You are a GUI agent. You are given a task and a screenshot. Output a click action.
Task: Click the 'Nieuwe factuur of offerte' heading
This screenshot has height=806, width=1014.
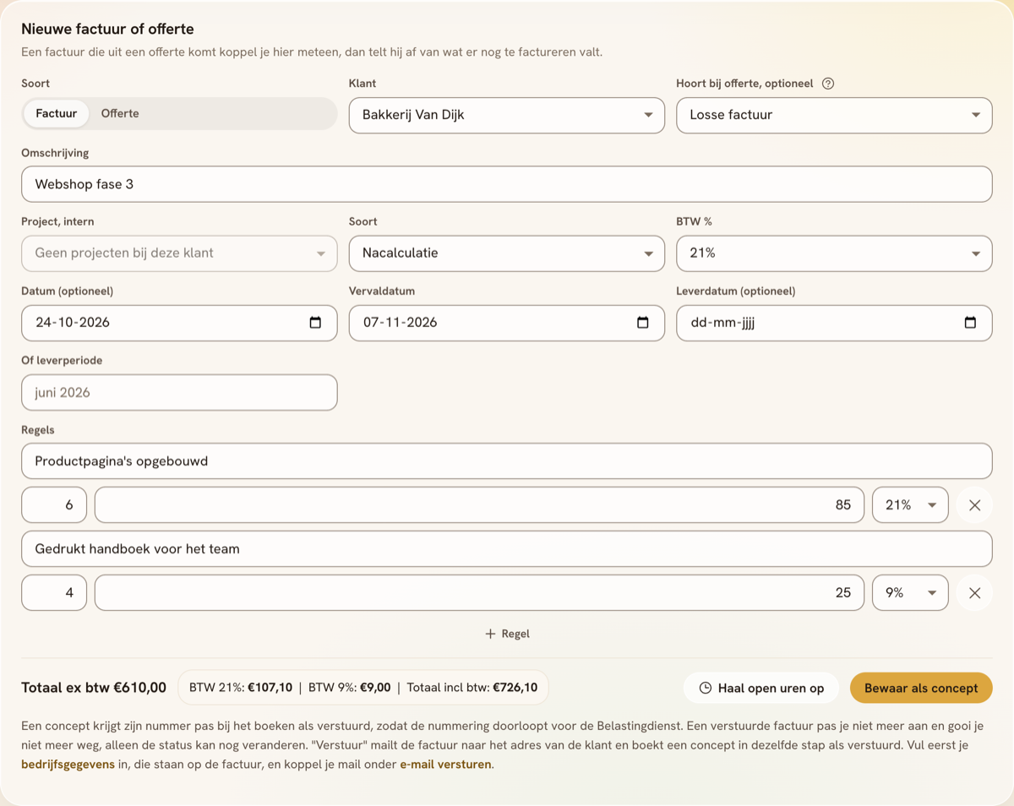(x=107, y=30)
